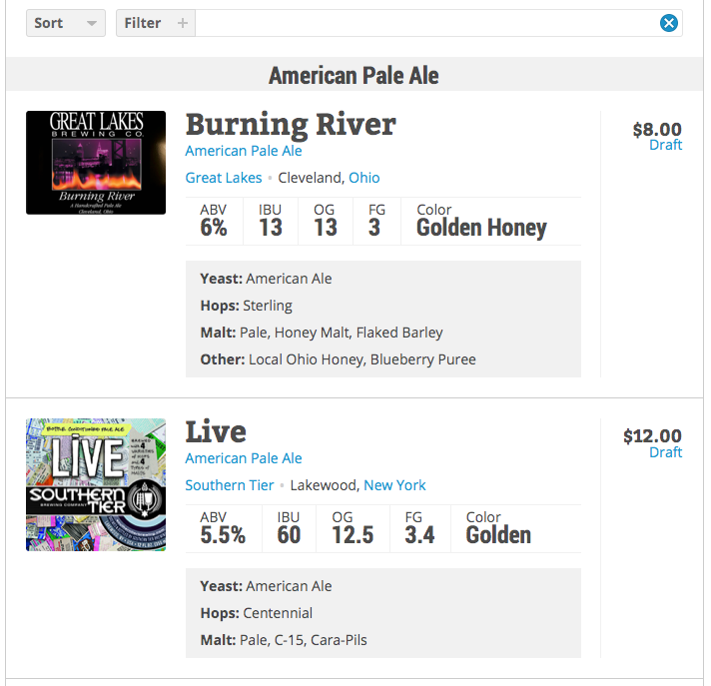Follow the Ohio state link
This screenshot has width=711, height=686.
coord(364,178)
